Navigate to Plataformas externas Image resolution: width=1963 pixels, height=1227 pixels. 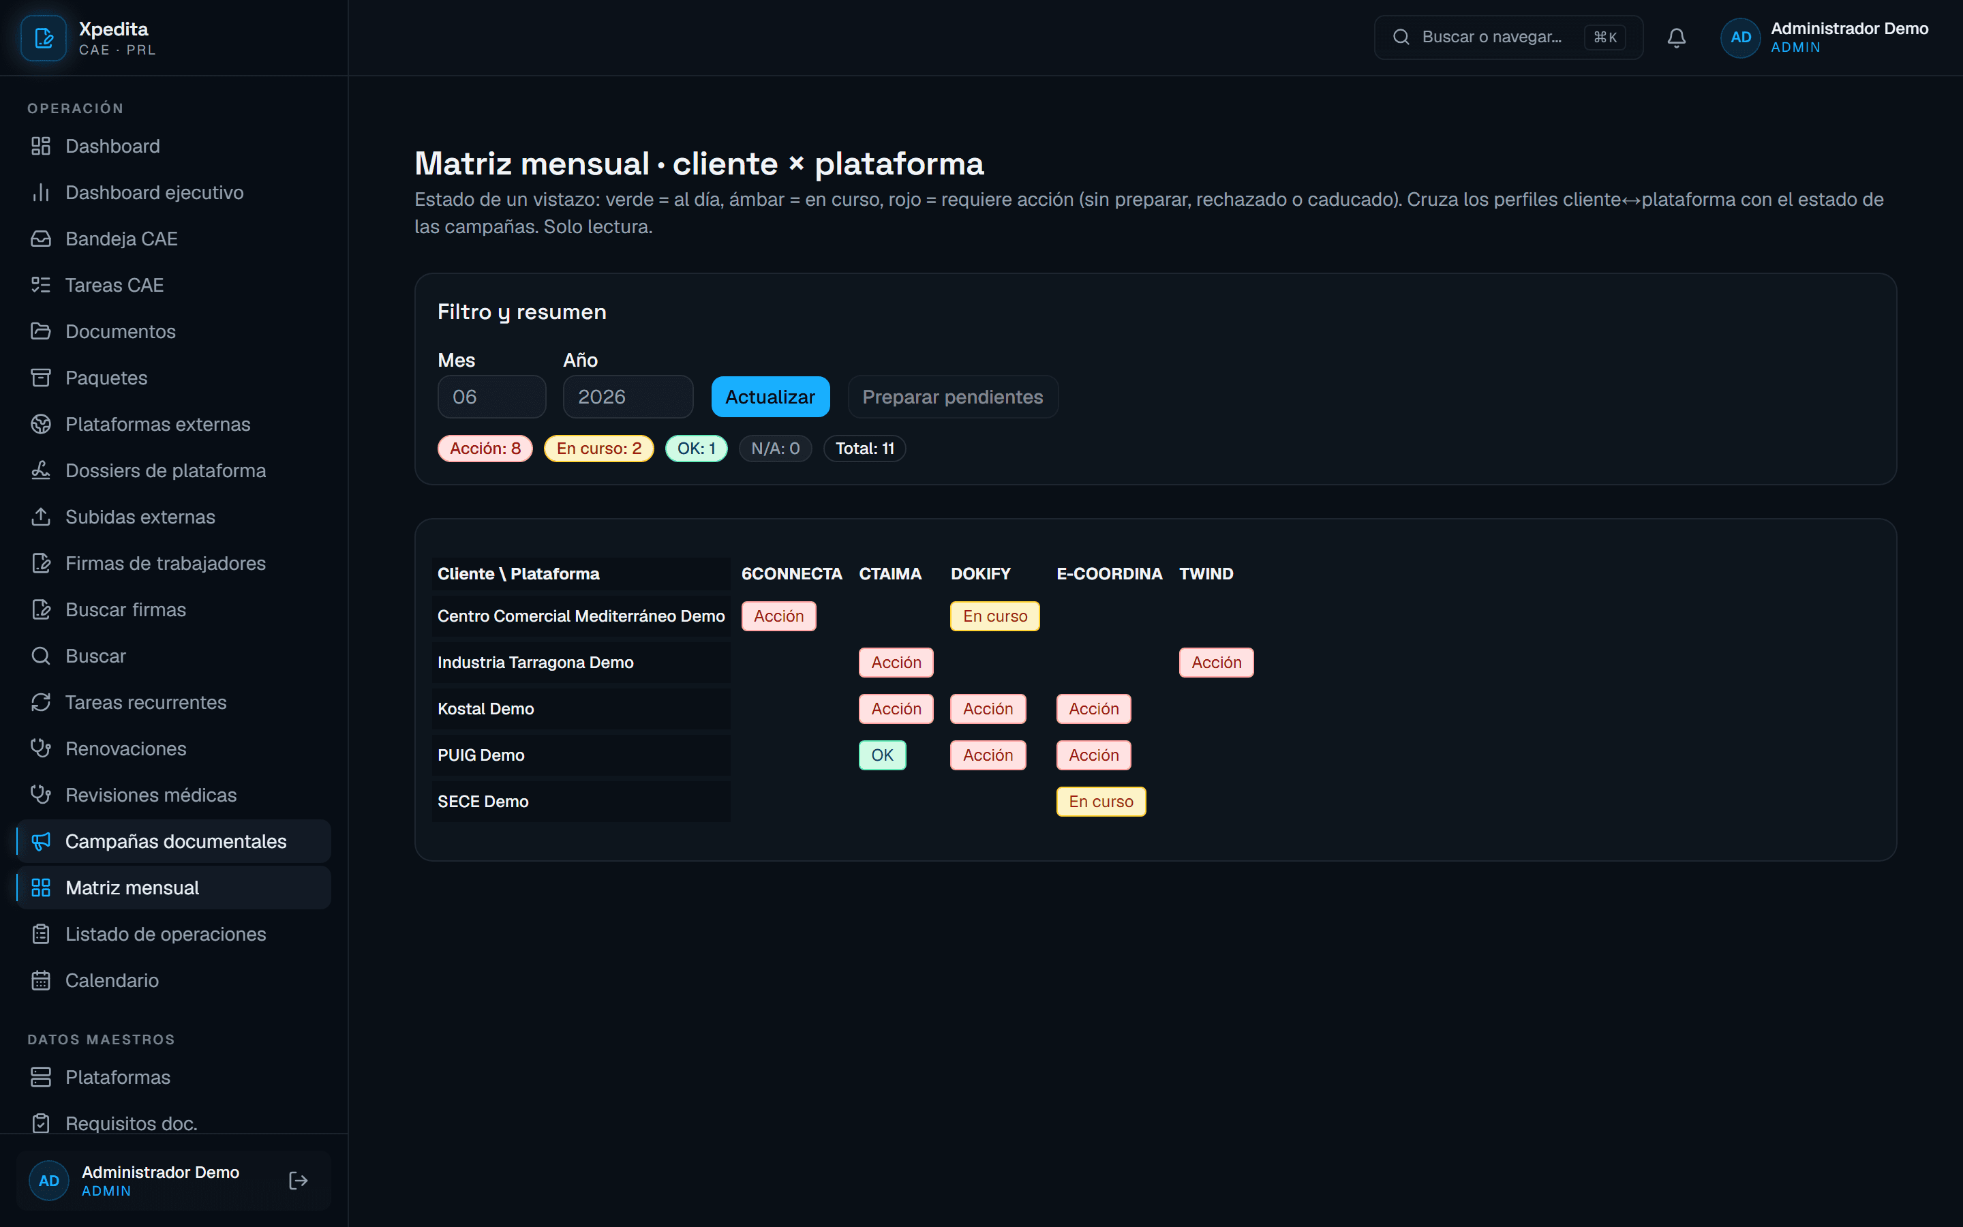[x=174, y=423]
